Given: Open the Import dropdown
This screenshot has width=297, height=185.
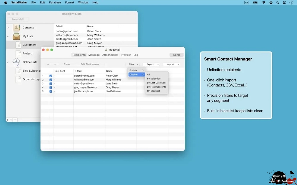Looking at the screenshot, I should (x=172, y=64).
